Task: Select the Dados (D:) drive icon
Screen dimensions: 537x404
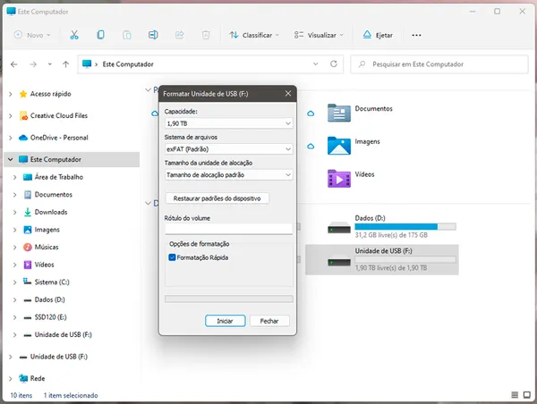Action: (338, 228)
